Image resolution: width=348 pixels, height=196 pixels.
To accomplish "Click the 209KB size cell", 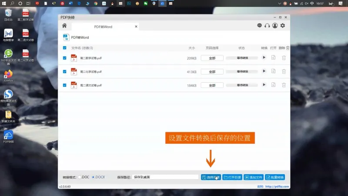I will tap(191, 58).
